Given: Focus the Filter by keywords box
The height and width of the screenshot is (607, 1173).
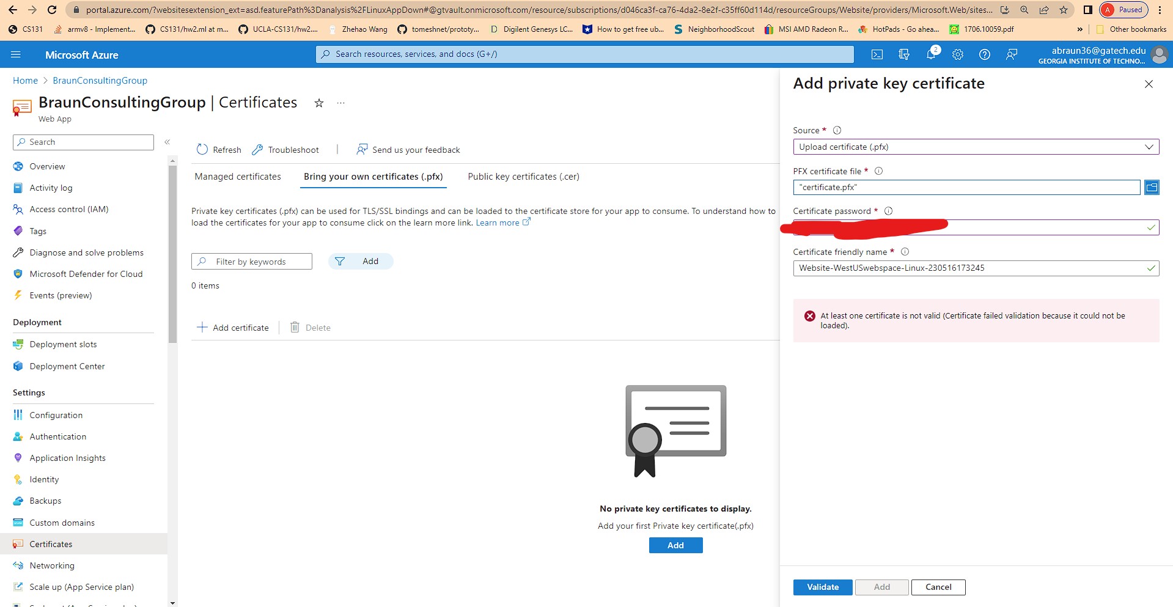Looking at the screenshot, I should coord(252,262).
